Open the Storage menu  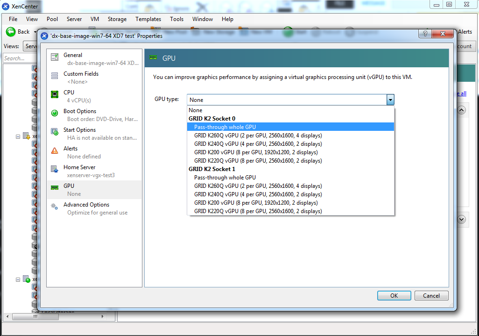117,19
